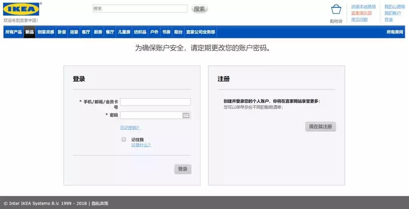Image resolution: width=409 pixels, height=209 pixels.
Task: Go to 浴室 category
Action: (74, 32)
